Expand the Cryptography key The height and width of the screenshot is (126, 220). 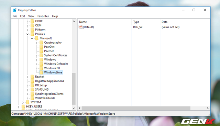coord(36,43)
